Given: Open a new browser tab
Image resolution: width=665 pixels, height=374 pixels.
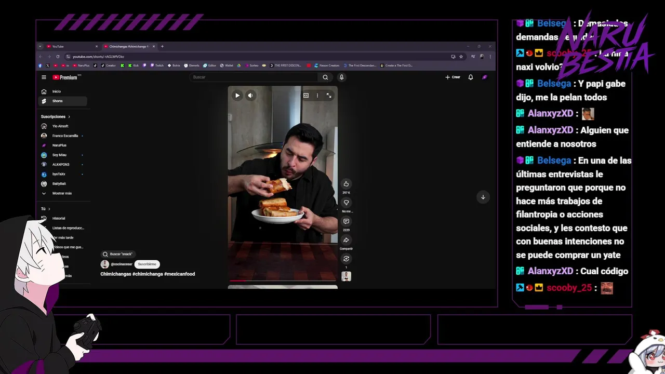Looking at the screenshot, I should click(162, 46).
